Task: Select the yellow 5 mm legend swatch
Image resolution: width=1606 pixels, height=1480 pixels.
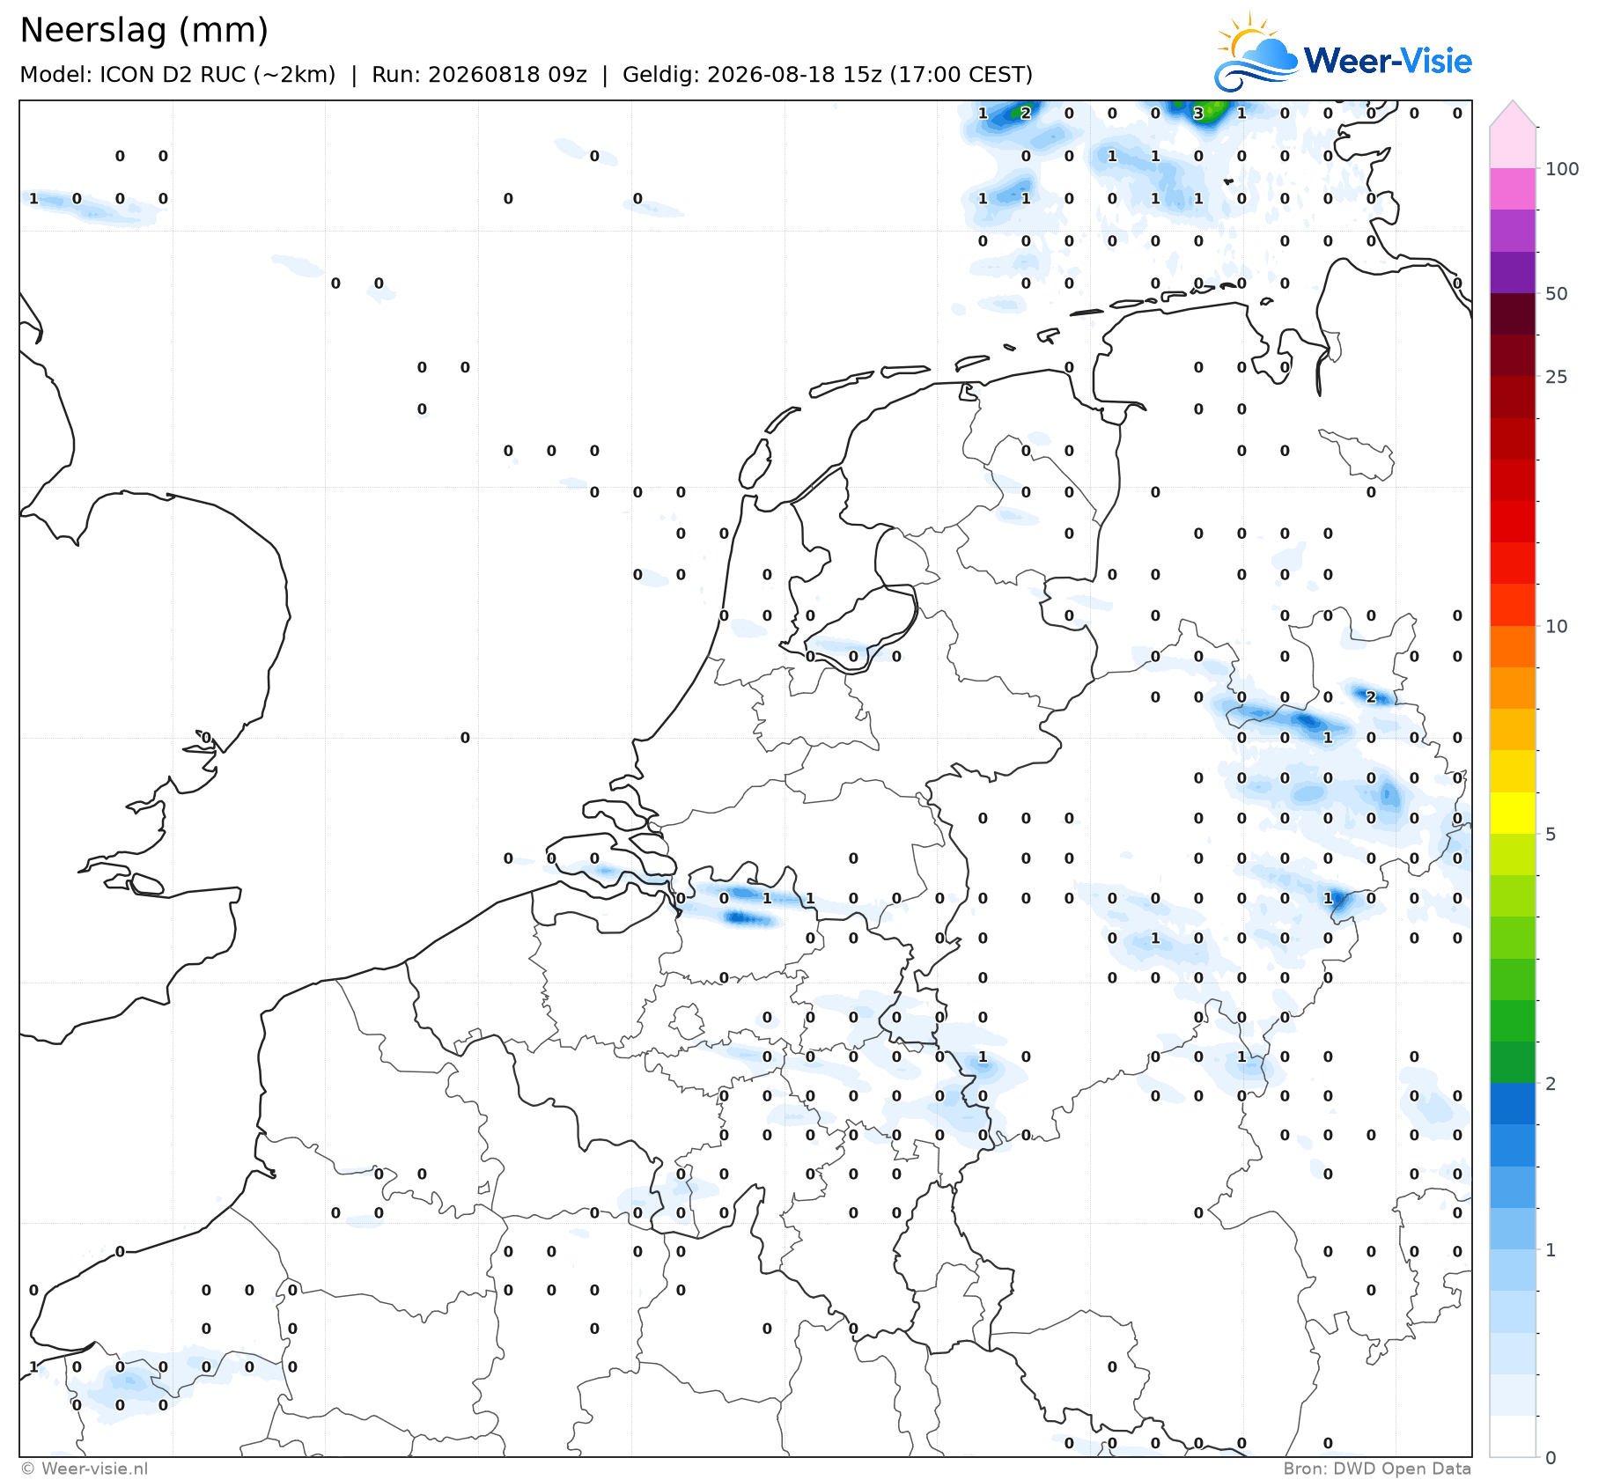Action: 1513,813
